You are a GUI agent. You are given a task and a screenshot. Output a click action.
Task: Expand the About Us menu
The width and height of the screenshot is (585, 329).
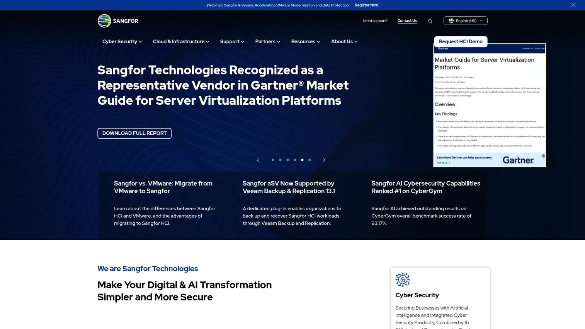(x=344, y=42)
